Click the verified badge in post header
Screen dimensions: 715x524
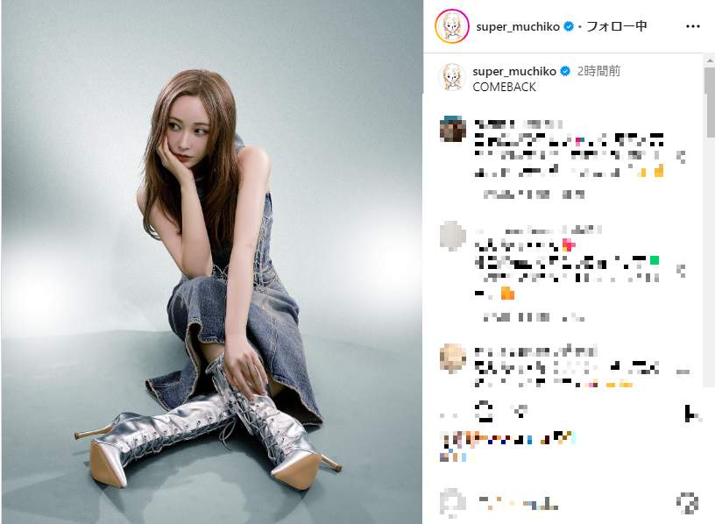click(x=568, y=26)
